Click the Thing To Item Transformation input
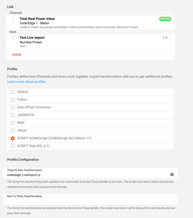 85,175
